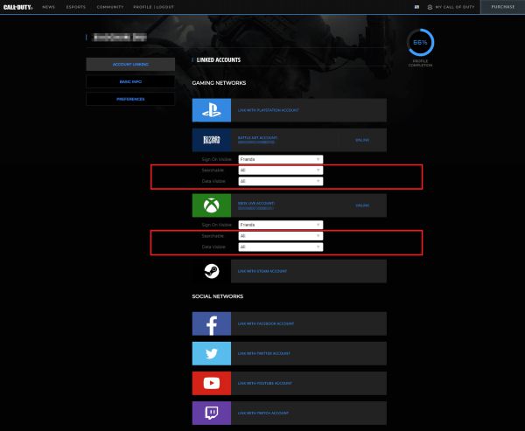Open Xbox Live Searchable dropdown
Viewport: 525px width, 431px height.
click(x=280, y=236)
